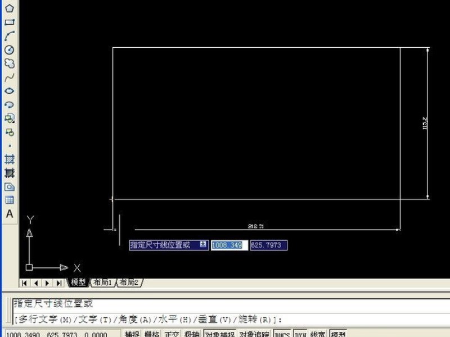
Task: Select the Elliptical Arc tool
Action: [x=10, y=104]
